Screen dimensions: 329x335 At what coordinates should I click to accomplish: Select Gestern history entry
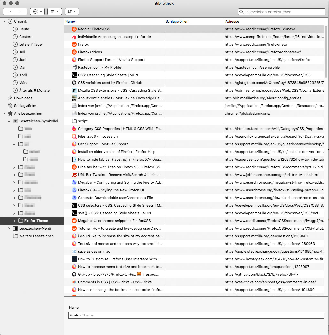26,37
